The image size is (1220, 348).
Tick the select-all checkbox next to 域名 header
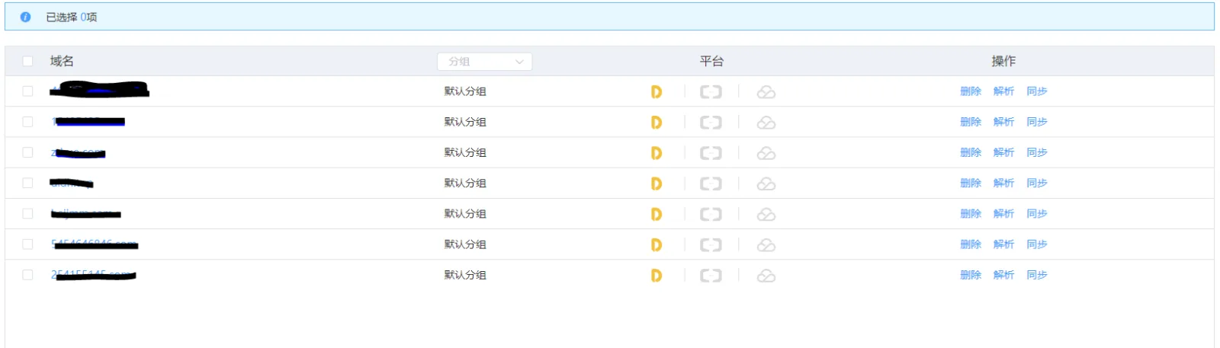click(28, 61)
